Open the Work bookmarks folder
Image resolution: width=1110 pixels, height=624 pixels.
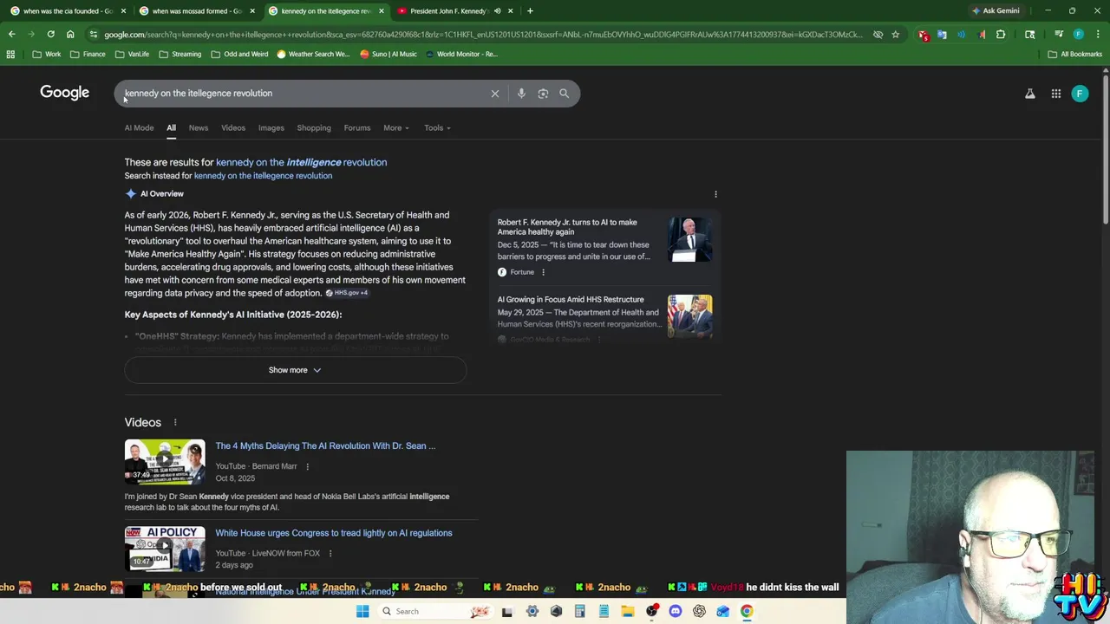(47, 55)
